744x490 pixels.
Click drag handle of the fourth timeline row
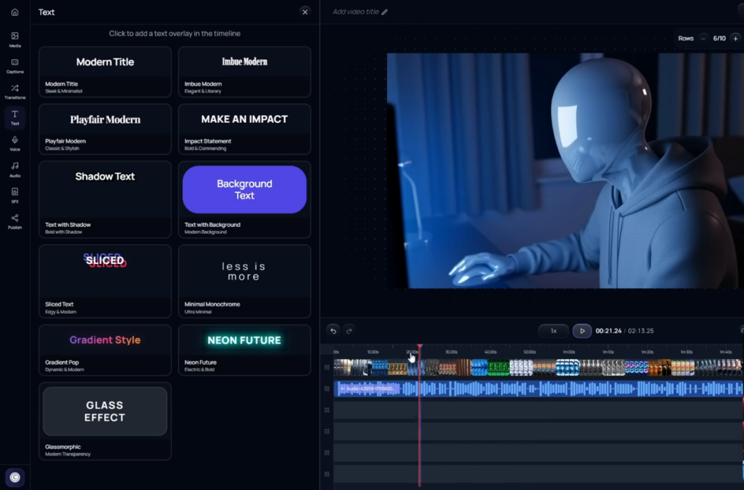[327, 431]
